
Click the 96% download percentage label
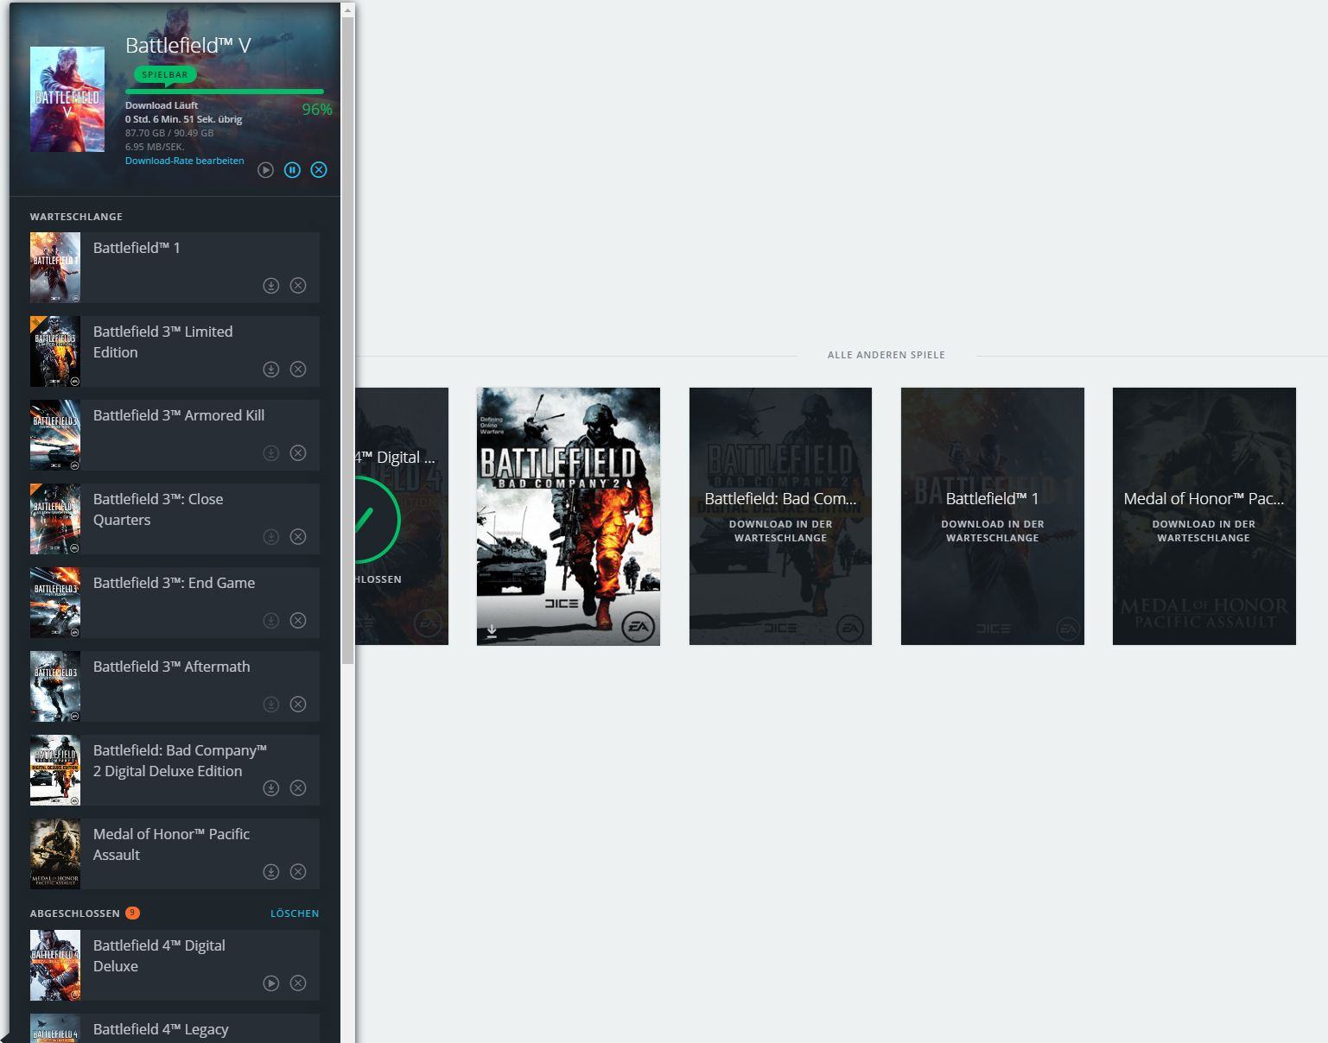pyautogui.click(x=317, y=110)
